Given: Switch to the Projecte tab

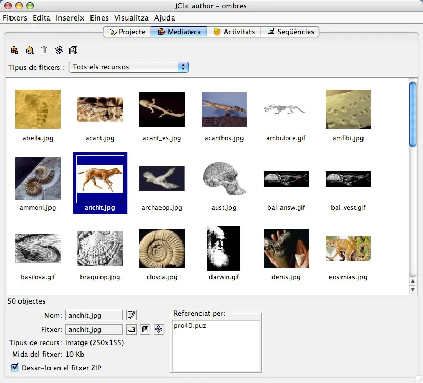Looking at the screenshot, I should [x=127, y=32].
